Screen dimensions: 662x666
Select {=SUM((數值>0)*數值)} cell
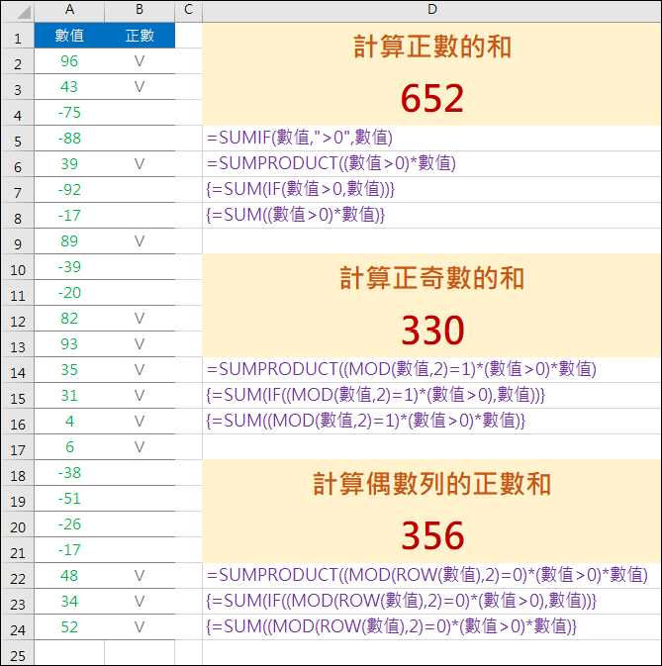pos(431,216)
